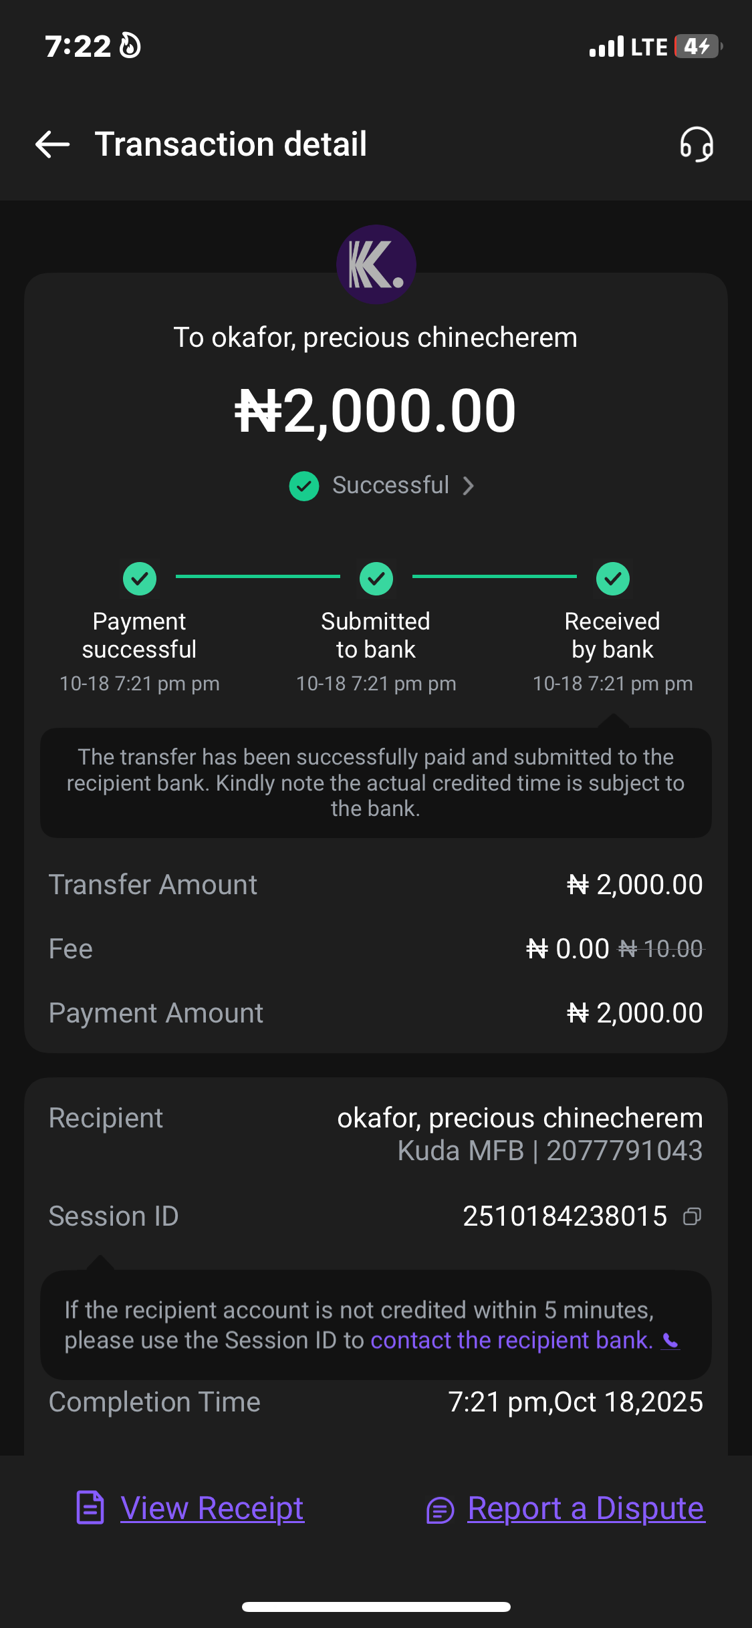Tap the back arrow icon
The width and height of the screenshot is (752, 1628).
click(52, 144)
